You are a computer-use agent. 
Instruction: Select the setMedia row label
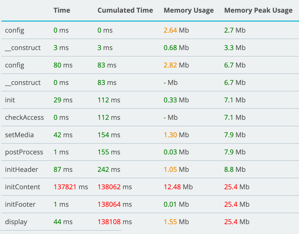coord(19,135)
